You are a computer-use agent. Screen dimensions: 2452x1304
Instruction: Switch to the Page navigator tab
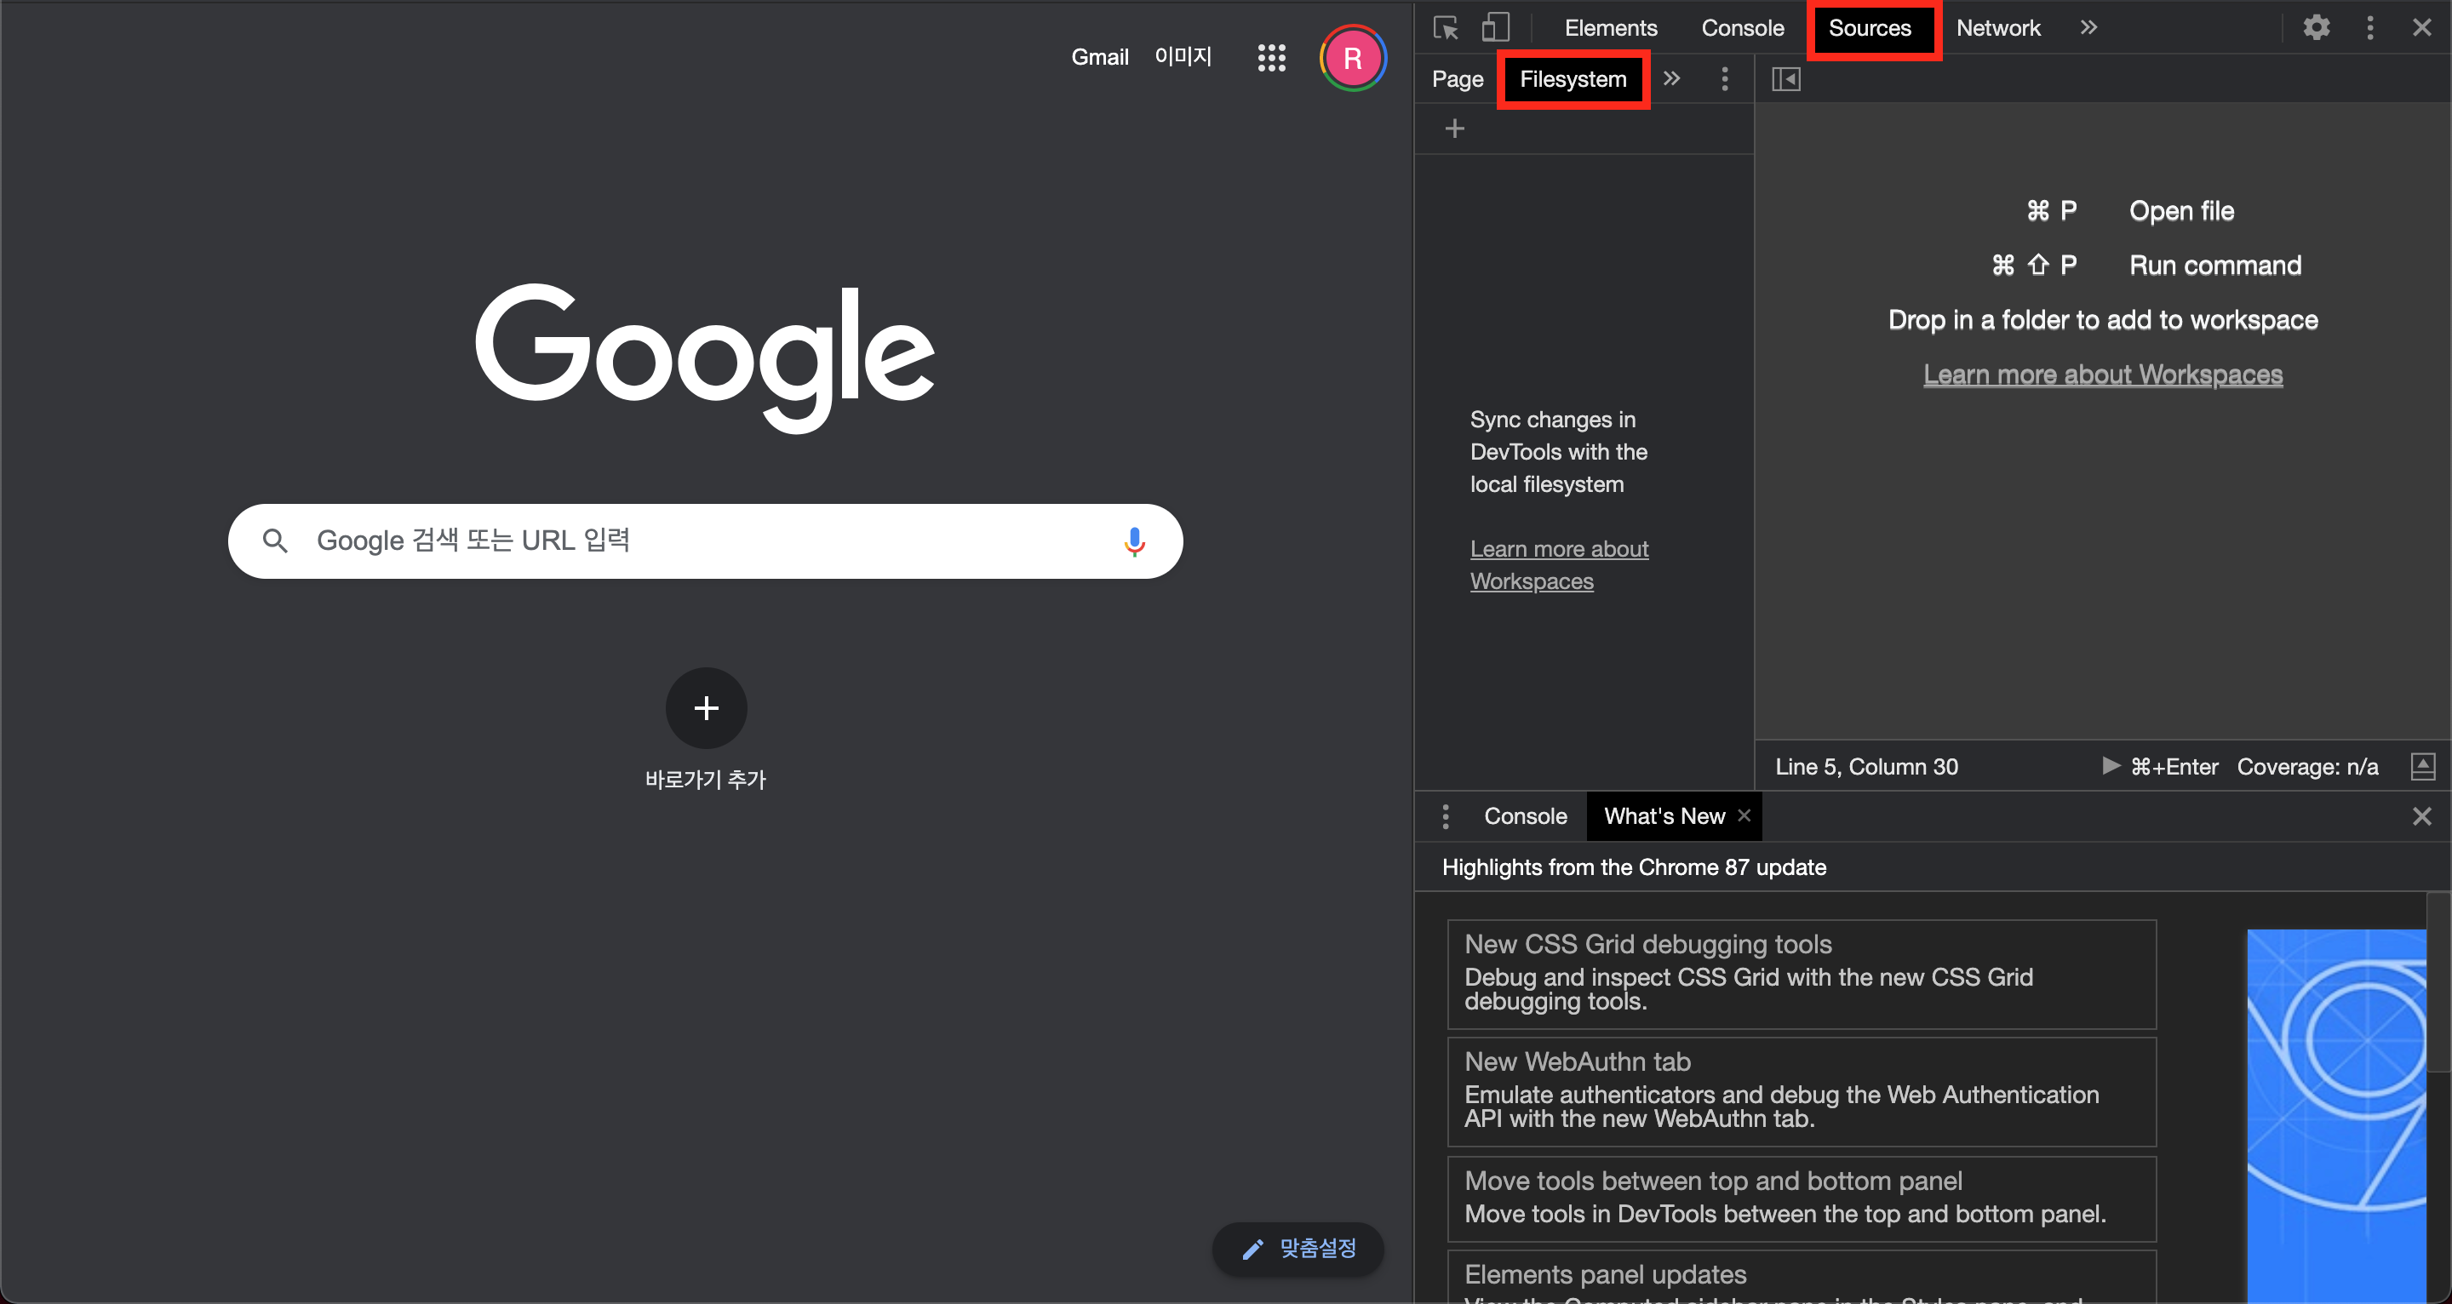coord(1457,79)
